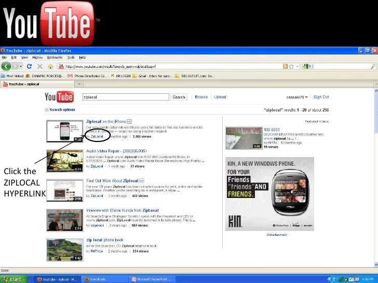Open the Help menu
The image size is (378, 283).
tap(83, 58)
